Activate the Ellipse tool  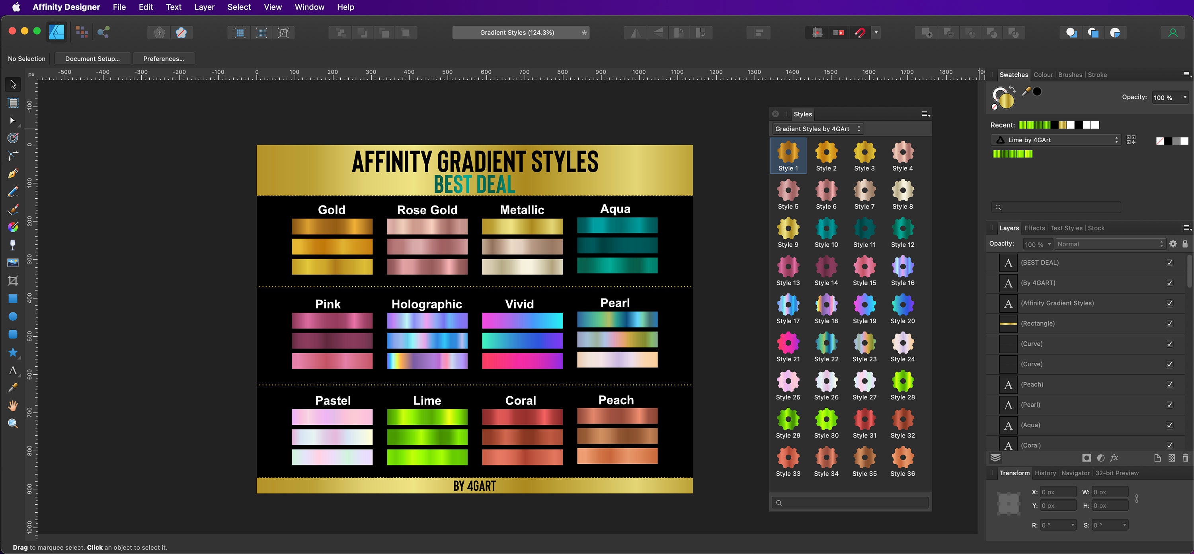[x=13, y=316]
